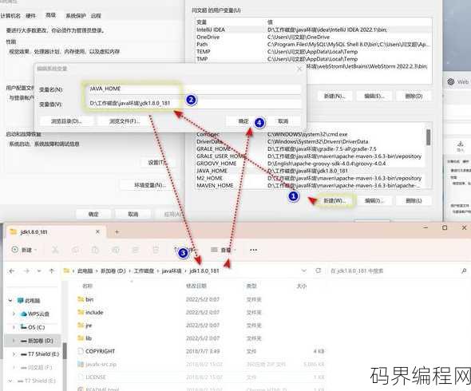Viewport: 471px width, 391px height.
Task: Click the 变量值 field with the jdk path
Action: pyautogui.click(x=194, y=103)
